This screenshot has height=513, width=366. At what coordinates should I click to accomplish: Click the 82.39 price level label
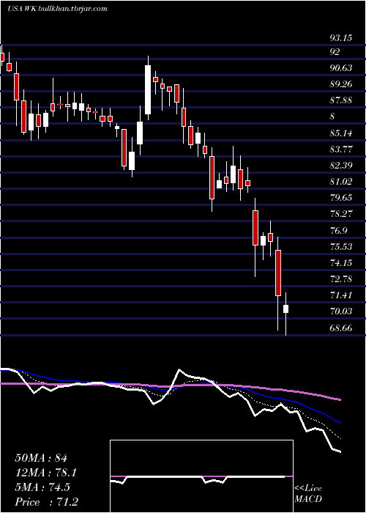pyautogui.click(x=341, y=165)
